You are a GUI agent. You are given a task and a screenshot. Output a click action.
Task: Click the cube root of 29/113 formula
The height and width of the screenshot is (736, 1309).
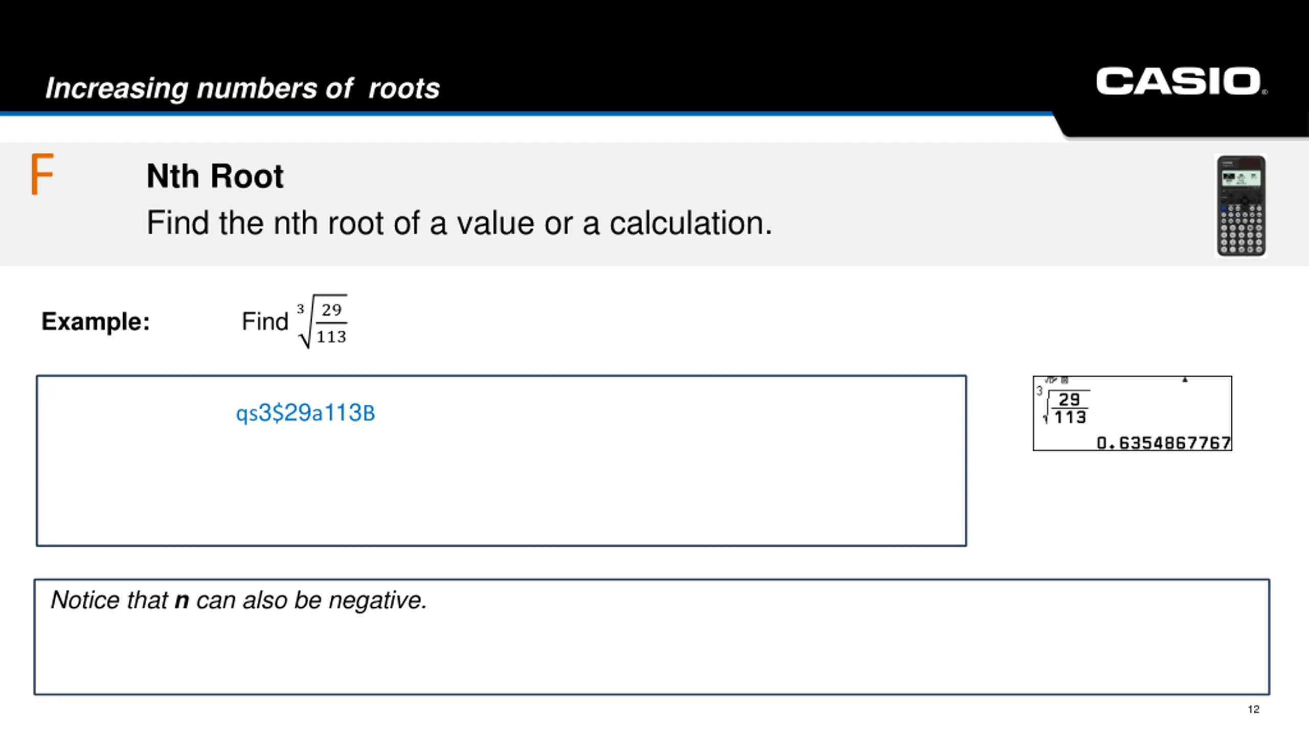322,321
